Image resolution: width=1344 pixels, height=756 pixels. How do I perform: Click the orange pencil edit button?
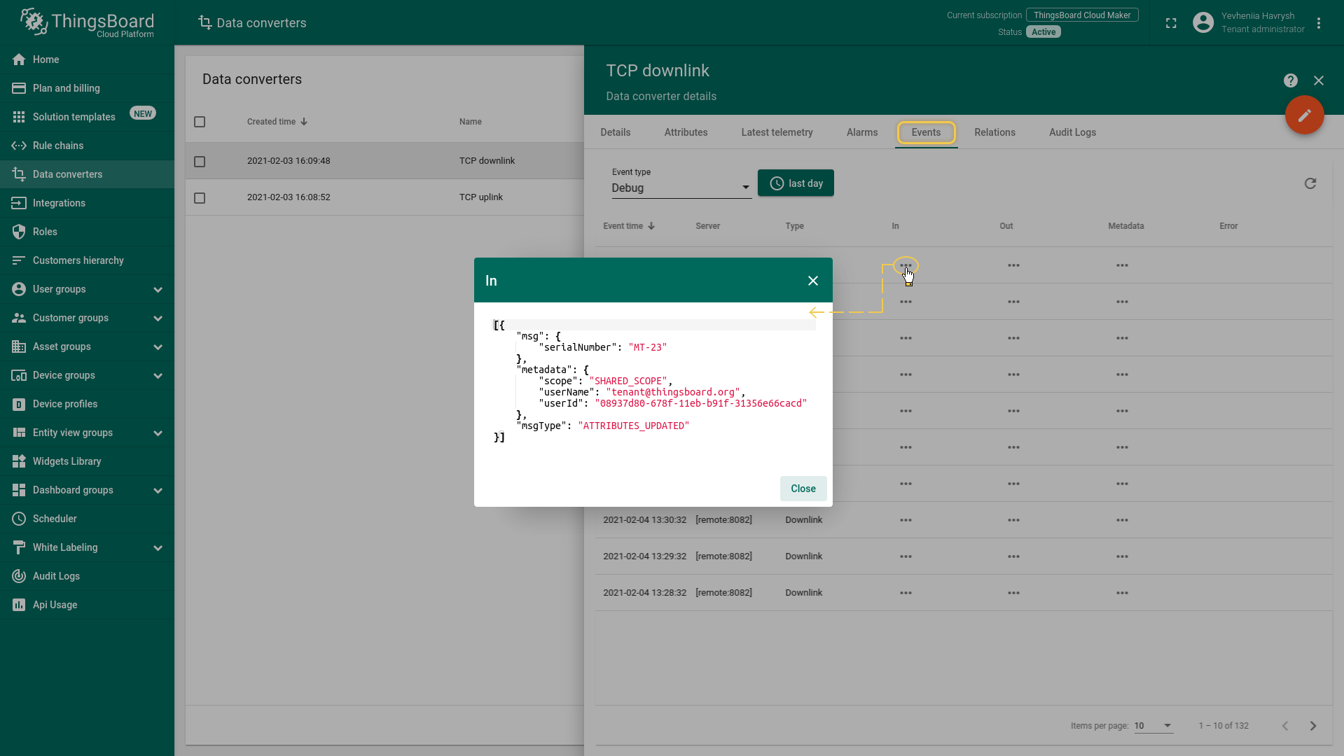click(1304, 115)
